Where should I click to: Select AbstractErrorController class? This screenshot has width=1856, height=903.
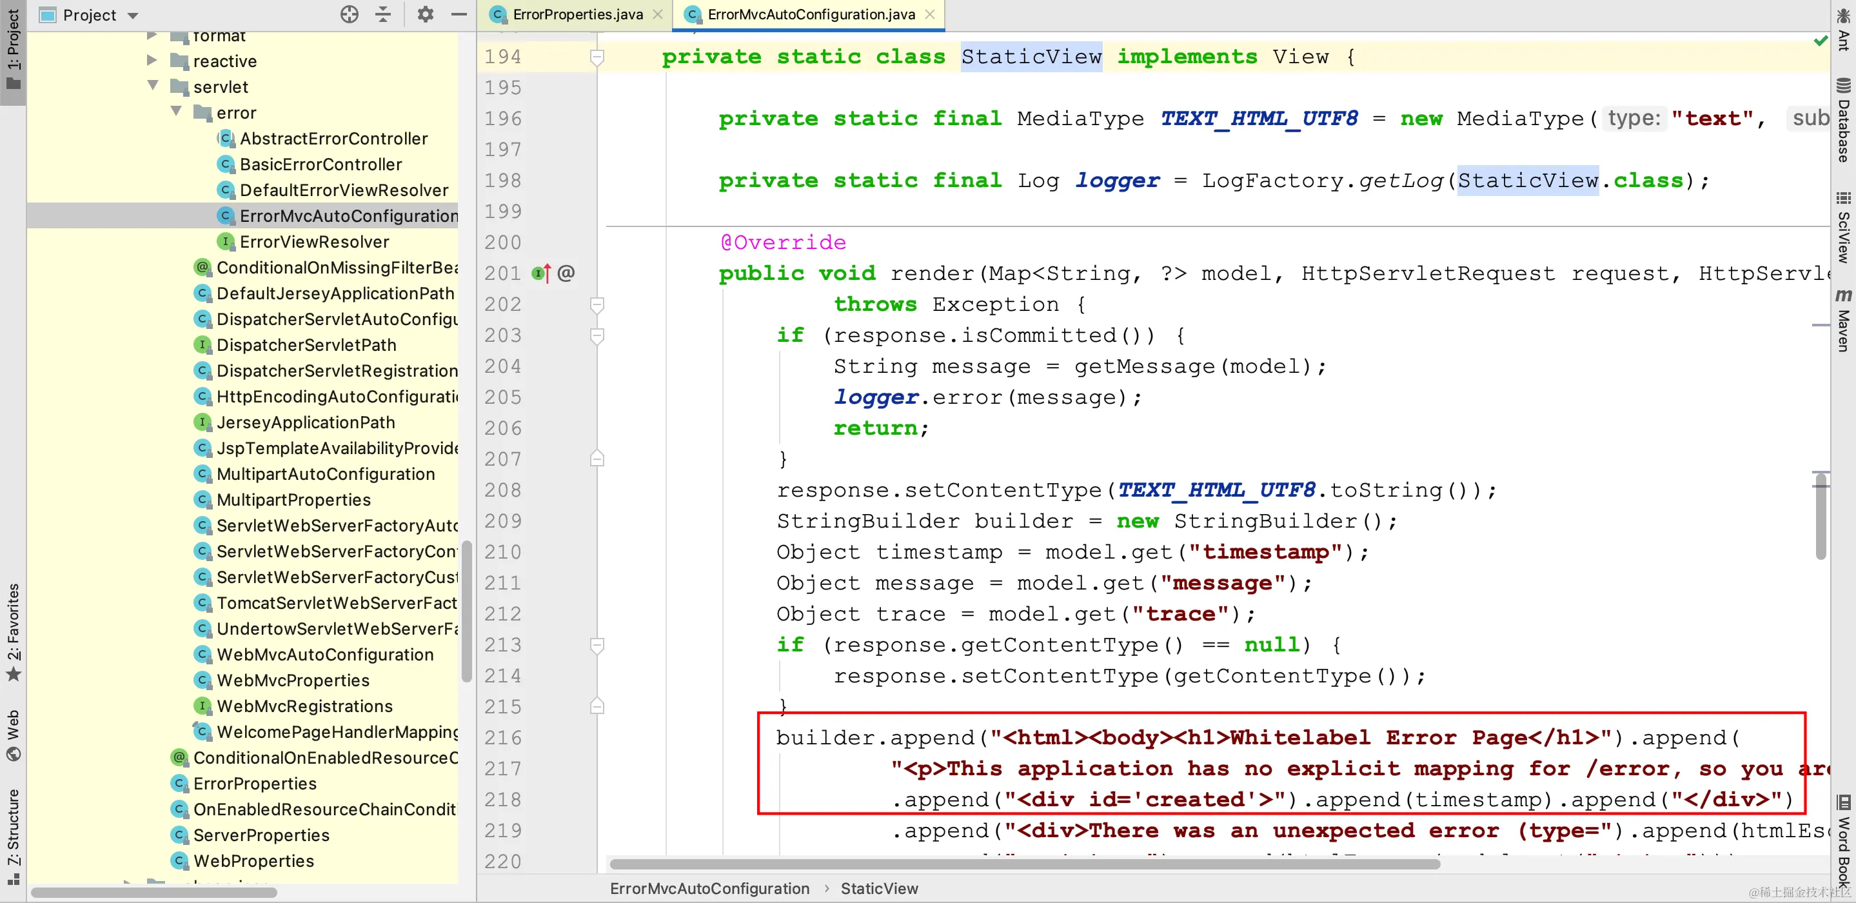pos(333,139)
